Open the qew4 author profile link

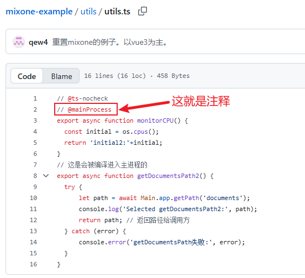point(38,42)
